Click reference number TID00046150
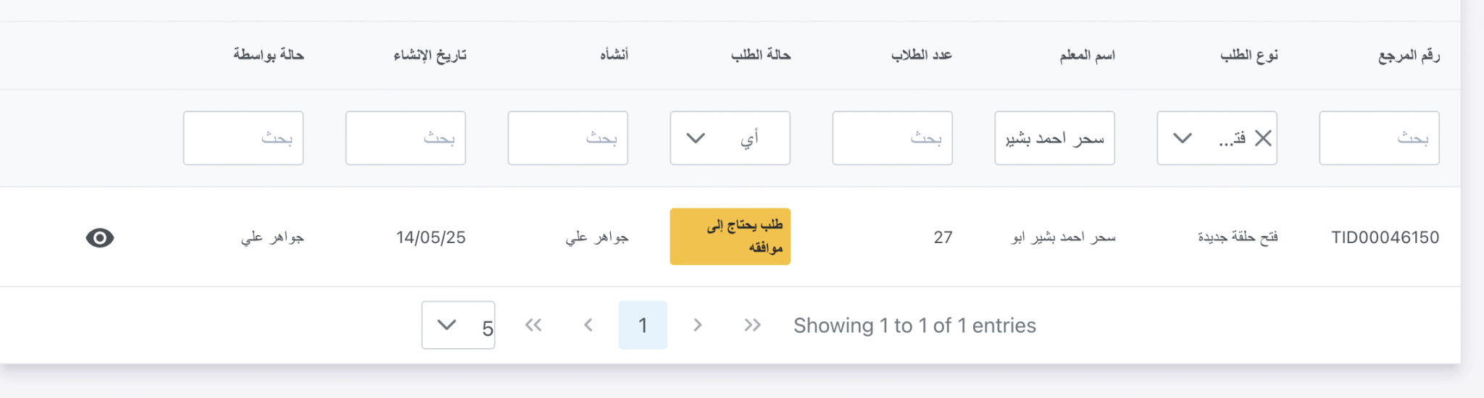This screenshot has height=398, width=1484. (x=1385, y=237)
